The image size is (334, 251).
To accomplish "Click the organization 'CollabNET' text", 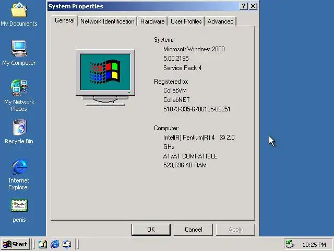I will [x=176, y=100].
